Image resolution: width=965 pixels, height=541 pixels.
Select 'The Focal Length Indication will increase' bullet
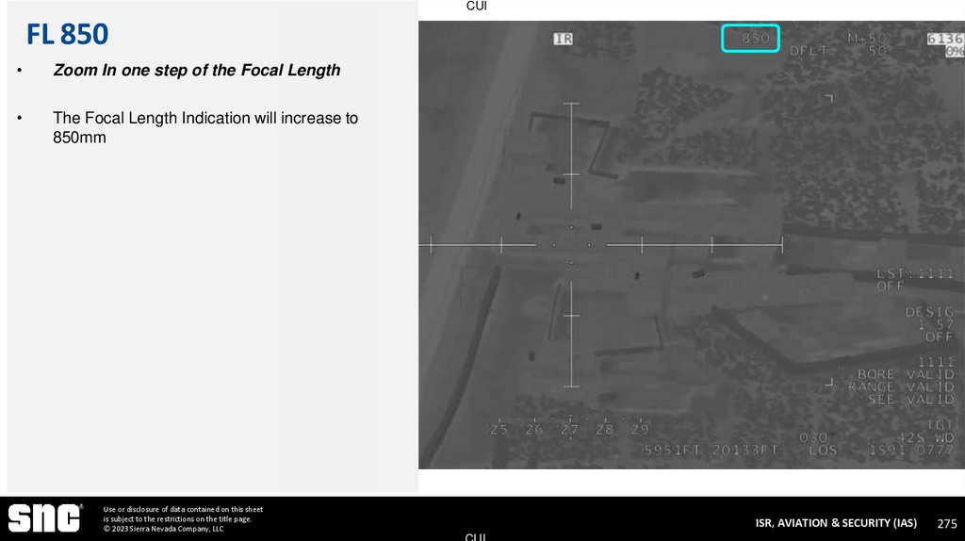click(x=204, y=127)
